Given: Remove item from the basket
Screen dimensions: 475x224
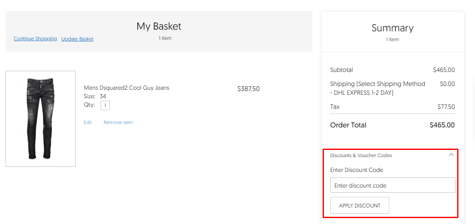Looking at the screenshot, I should pos(118,122).
